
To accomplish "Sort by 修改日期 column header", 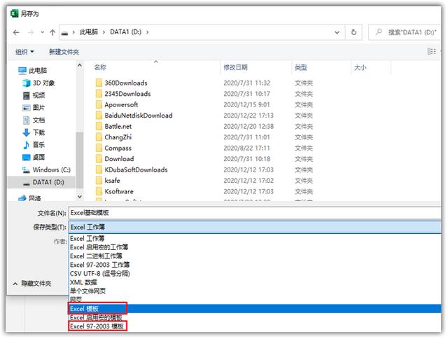I will coord(235,67).
